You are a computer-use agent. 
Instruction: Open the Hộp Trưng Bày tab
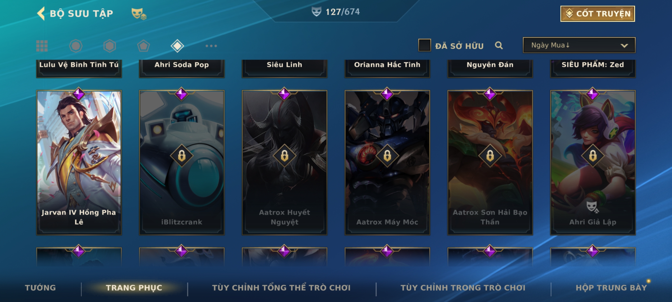coord(611,288)
